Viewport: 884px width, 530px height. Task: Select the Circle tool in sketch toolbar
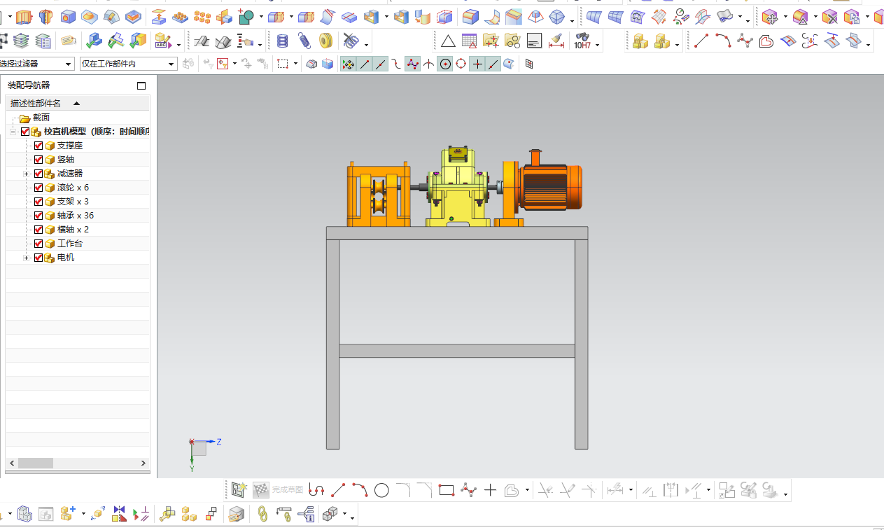[x=381, y=490]
